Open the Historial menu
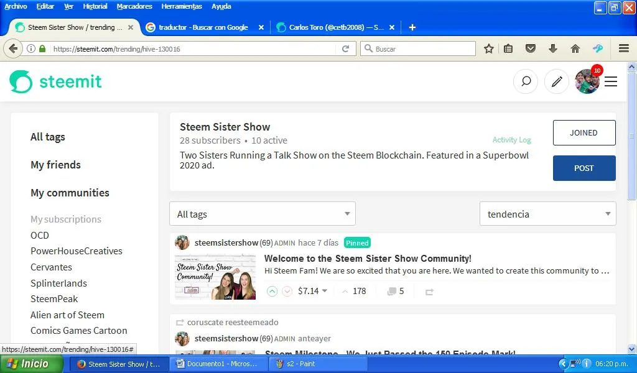Image resolution: width=637 pixels, height=373 pixels. point(95,6)
